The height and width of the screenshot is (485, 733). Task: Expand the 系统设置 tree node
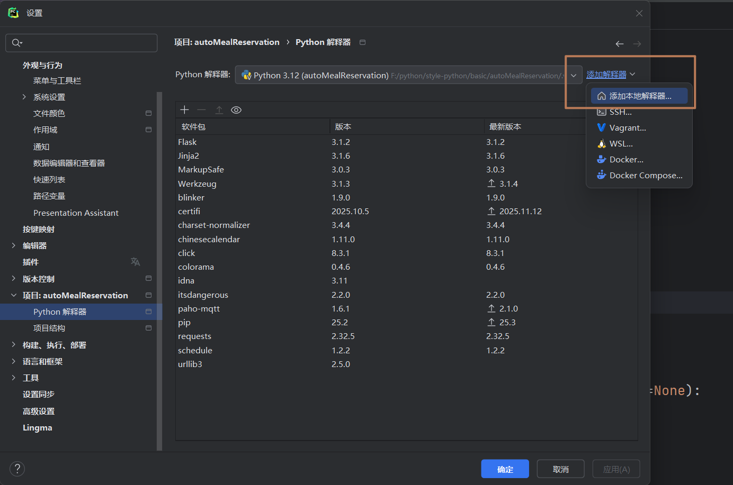24,97
